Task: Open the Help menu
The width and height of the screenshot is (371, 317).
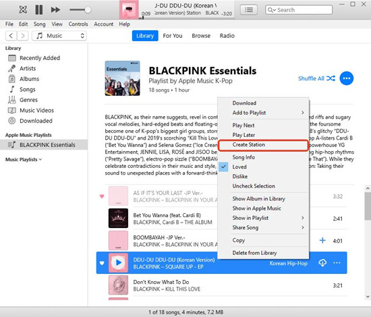Action: click(124, 24)
